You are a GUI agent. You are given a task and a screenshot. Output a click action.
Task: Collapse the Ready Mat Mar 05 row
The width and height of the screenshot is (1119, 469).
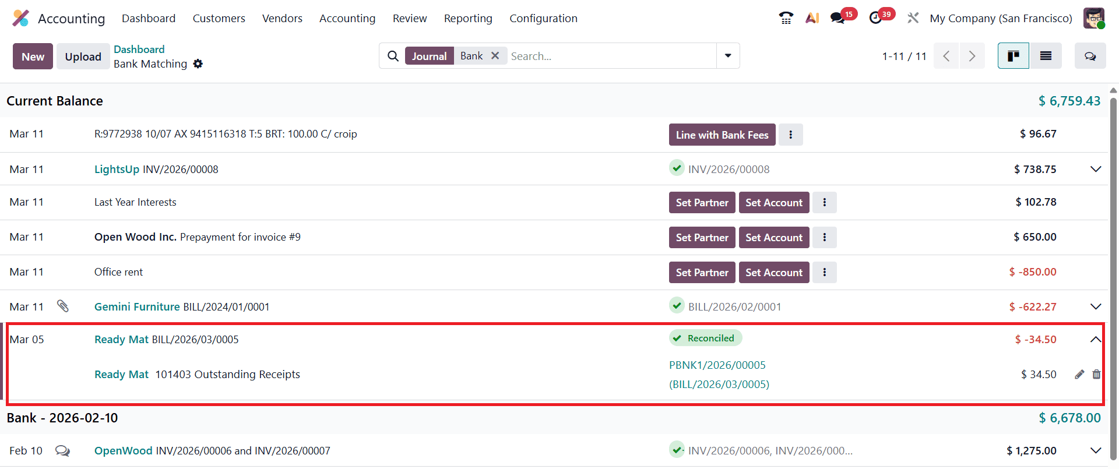coord(1096,339)
